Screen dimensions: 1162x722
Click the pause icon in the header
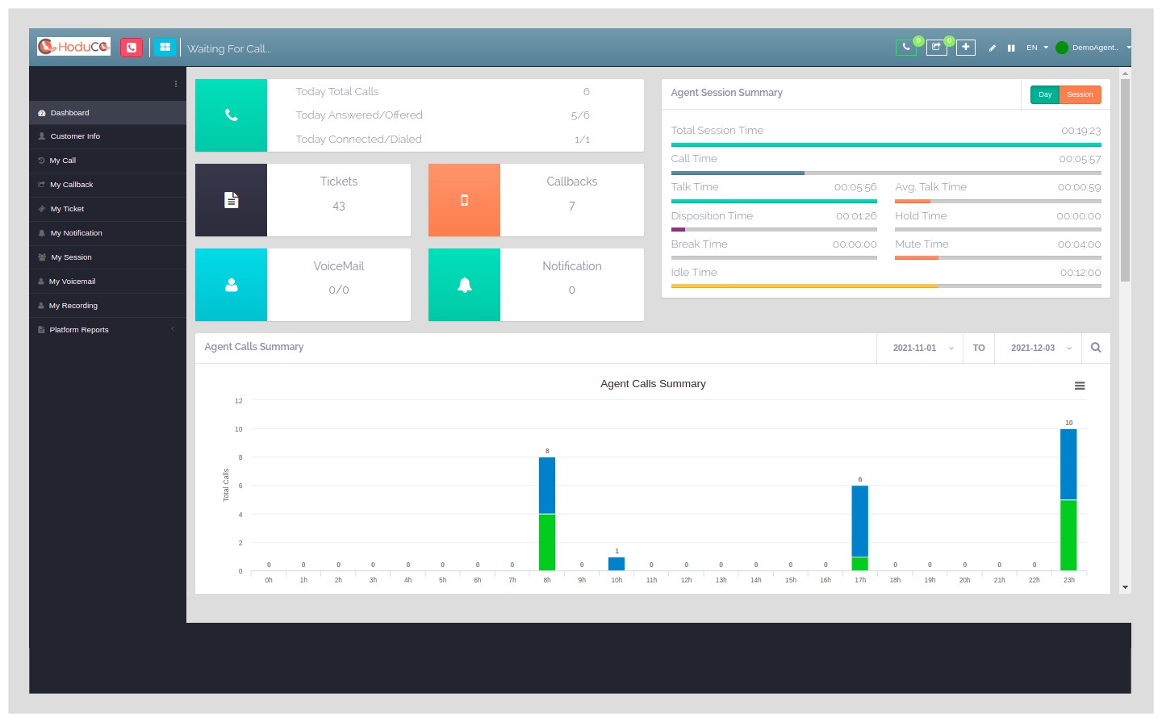pyautogui.click(x=1011, y=48)
